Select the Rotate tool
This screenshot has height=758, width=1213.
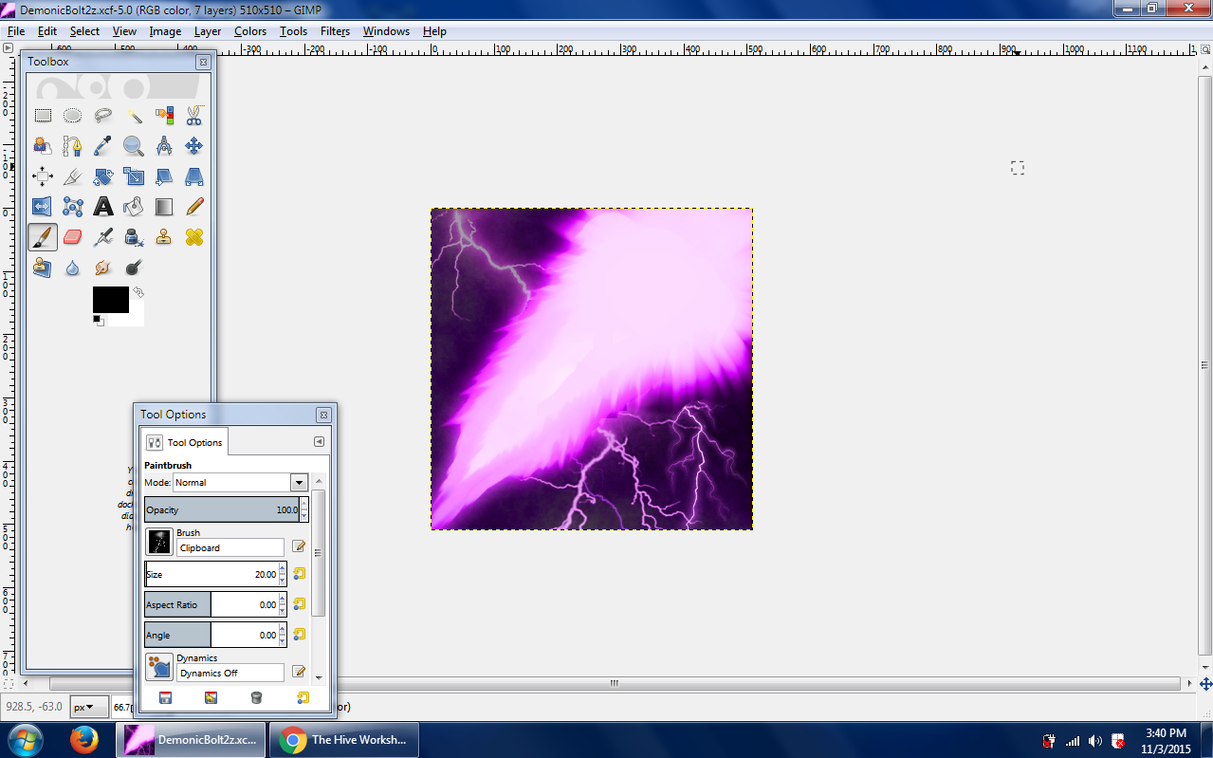click(x=103, y=176)
